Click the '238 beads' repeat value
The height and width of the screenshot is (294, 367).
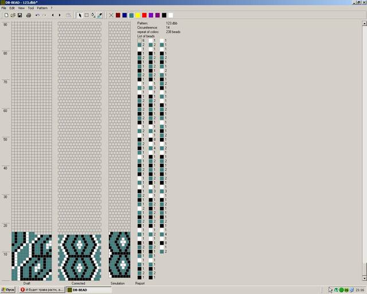(173, 32)
